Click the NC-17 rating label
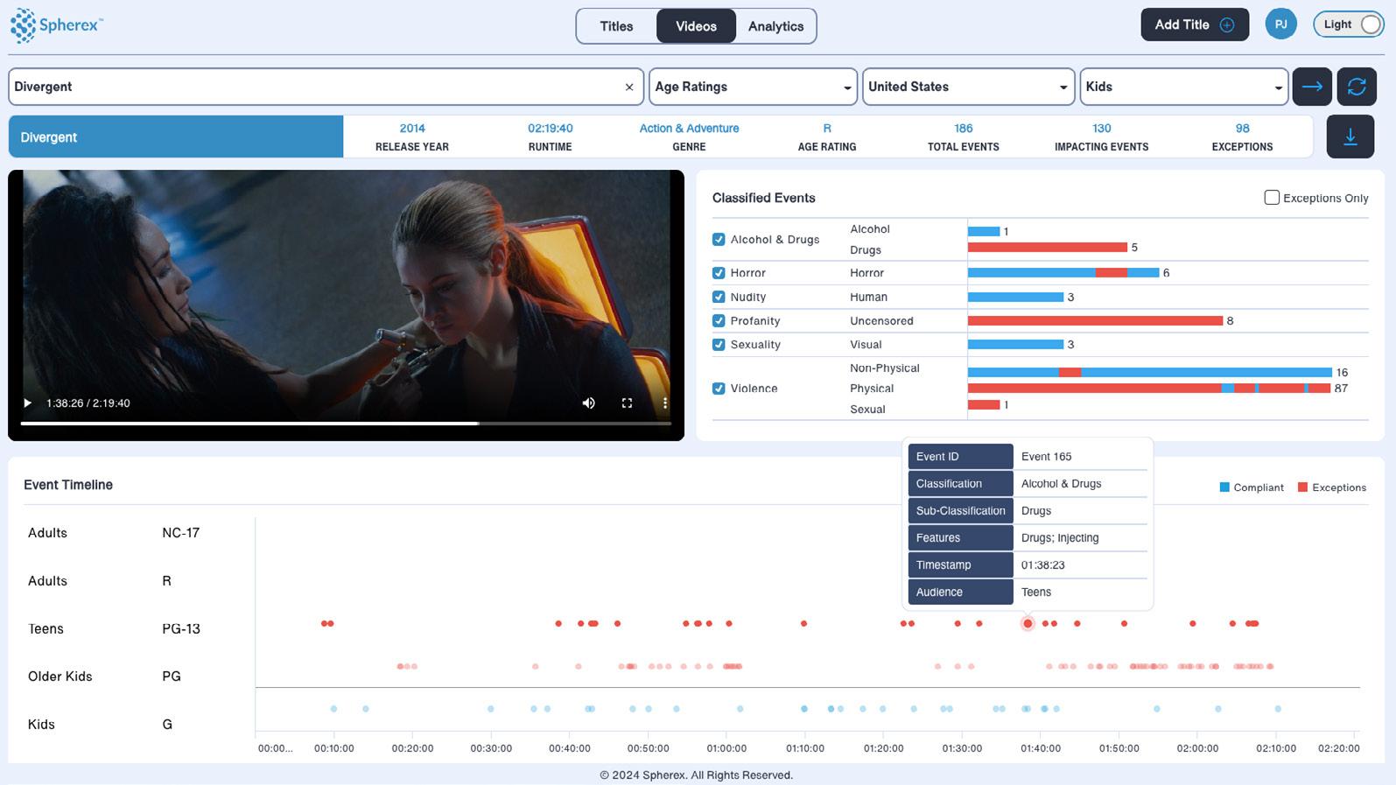The height and width of the screenshot is (785, 1396). [x=180, y=533]
